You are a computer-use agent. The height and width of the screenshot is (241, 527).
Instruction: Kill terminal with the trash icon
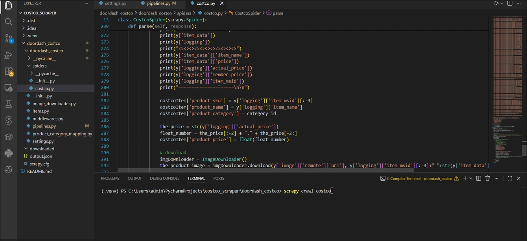(487, 178)
